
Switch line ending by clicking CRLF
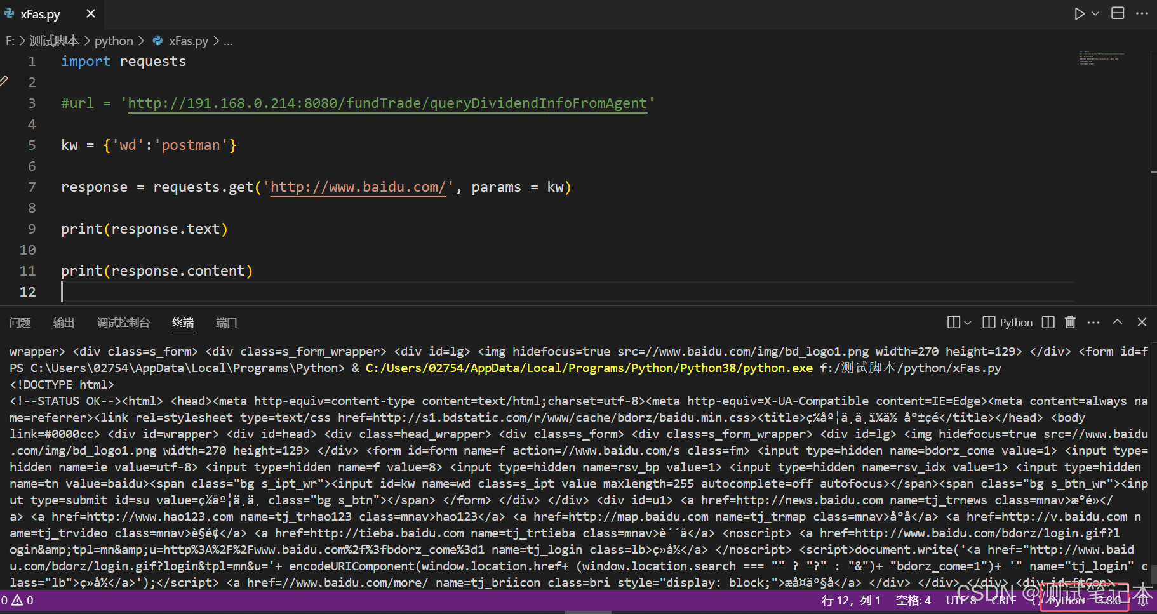(x=1003, y=600)
